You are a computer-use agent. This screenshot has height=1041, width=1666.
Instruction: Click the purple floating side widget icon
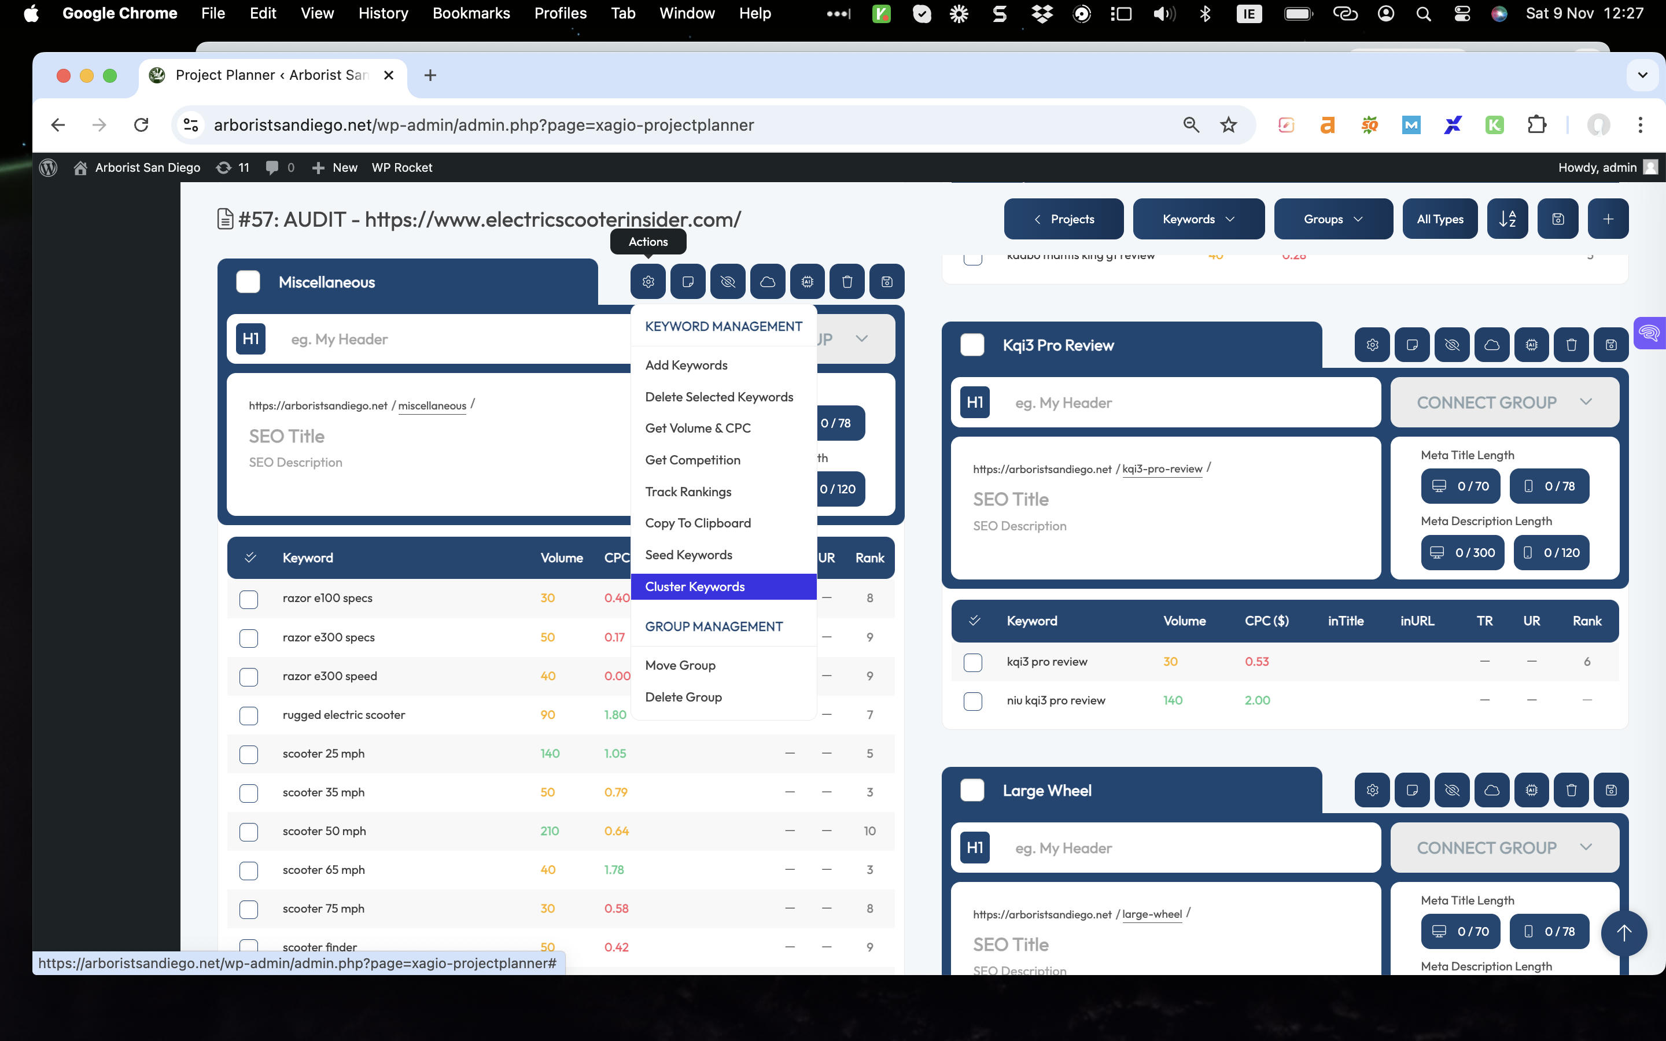click(1649, 333)
